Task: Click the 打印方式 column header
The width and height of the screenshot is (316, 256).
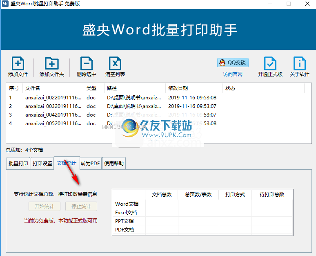Action: click(x=235, y=194)
